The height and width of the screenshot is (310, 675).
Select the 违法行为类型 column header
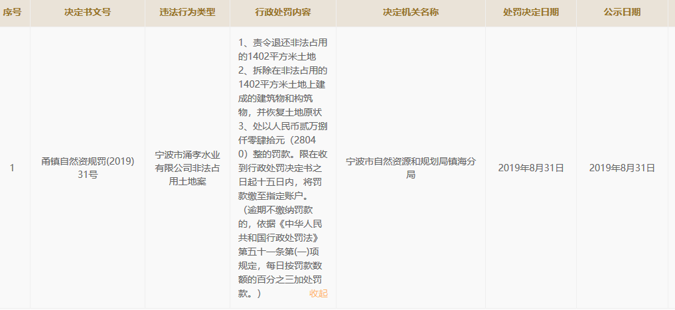click(x=187, y=13)
